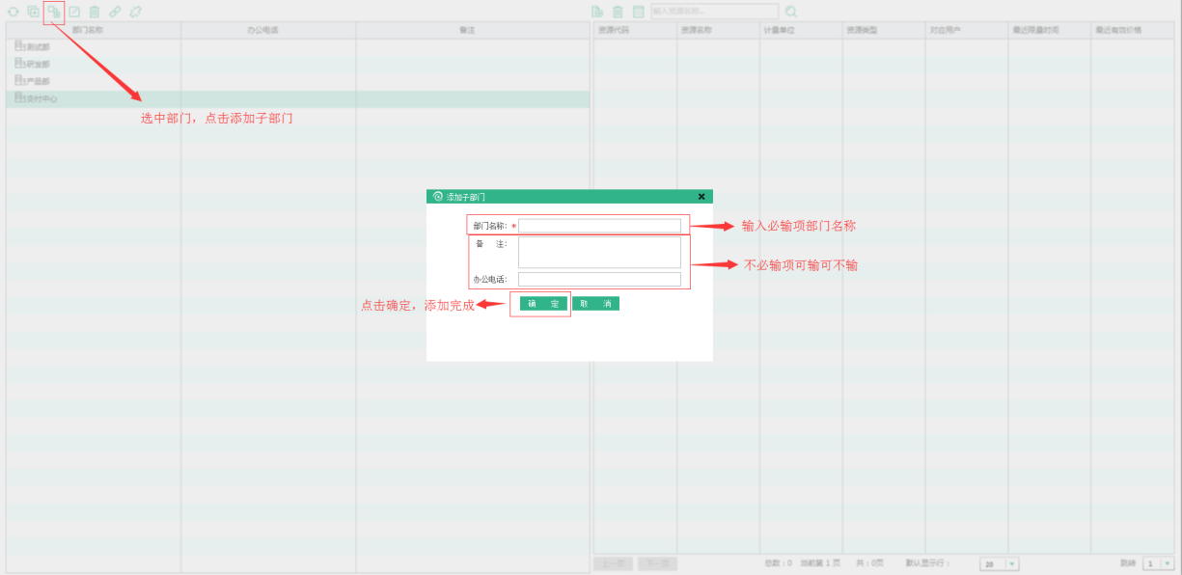Open the default rows-per-page dropdown

tap(1012, 563)
